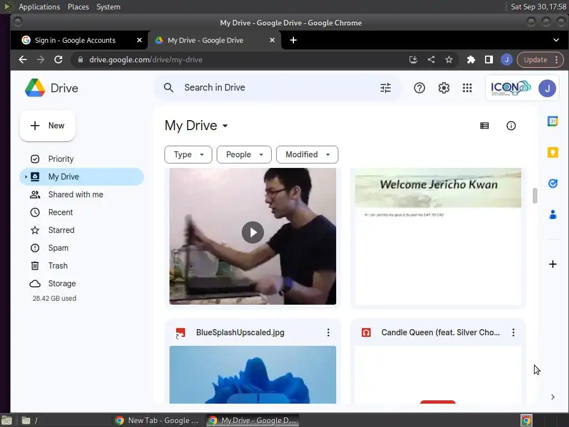Screen dimensions: 569x427
Task: Click the address bar URL
Action: (x=146, y=59)
